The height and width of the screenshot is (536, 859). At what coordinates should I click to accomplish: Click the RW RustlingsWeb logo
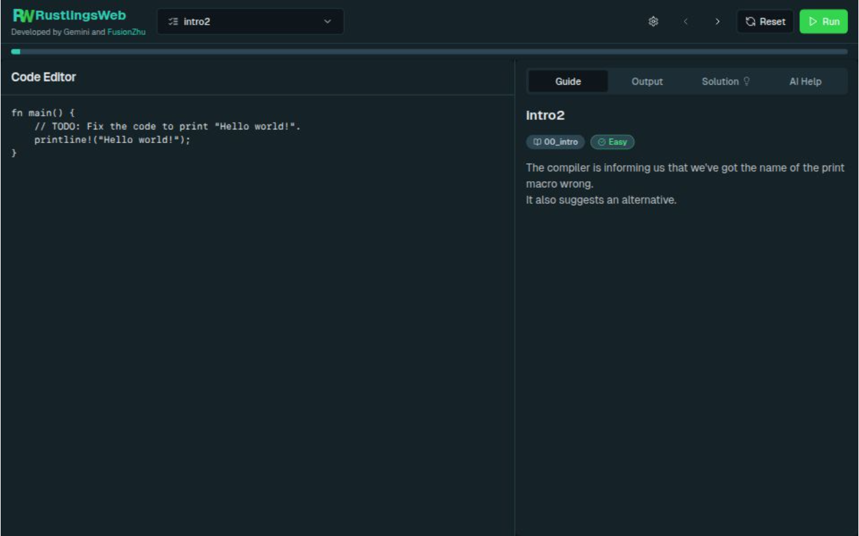pyautogui.click(x=69, y=16)
